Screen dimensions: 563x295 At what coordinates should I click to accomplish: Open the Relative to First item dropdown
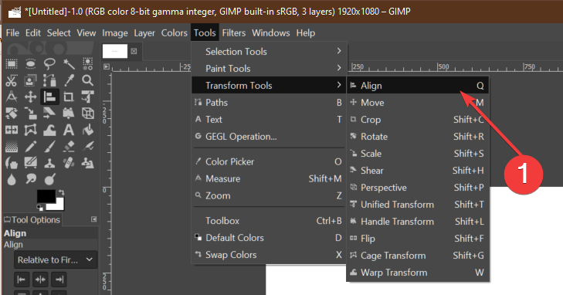click(x=56, y=259)
